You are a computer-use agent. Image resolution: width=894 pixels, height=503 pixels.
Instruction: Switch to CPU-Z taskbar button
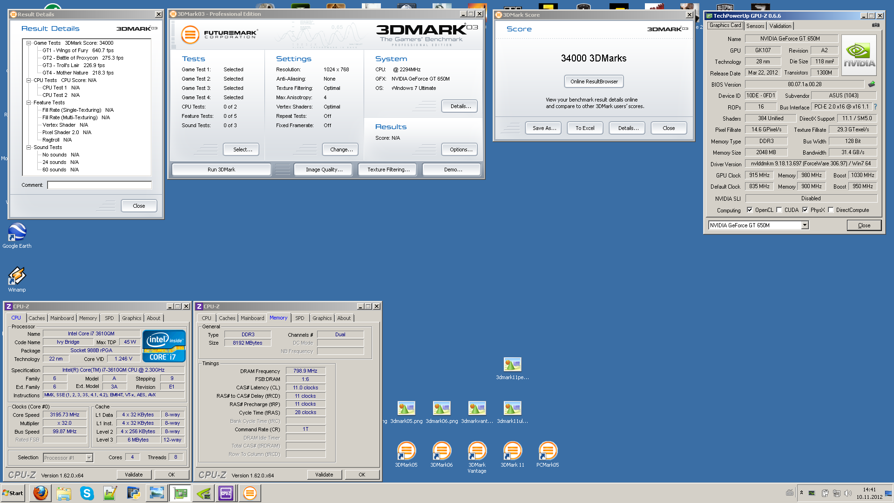(x=226, y=493)
